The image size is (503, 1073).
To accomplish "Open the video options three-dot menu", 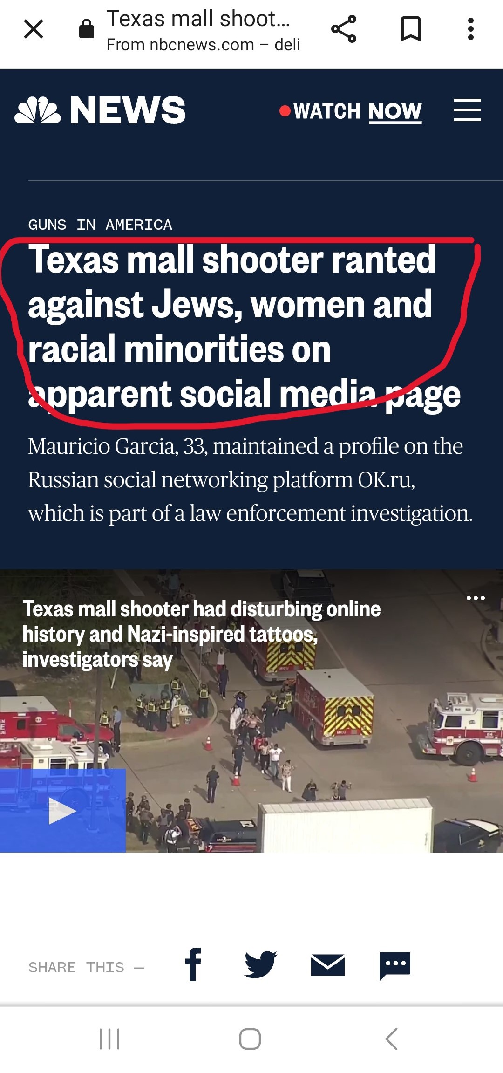I will click(x=476, y=598).
